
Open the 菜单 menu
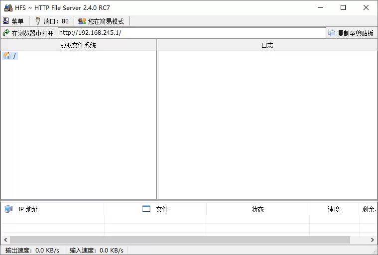[13, 21]
